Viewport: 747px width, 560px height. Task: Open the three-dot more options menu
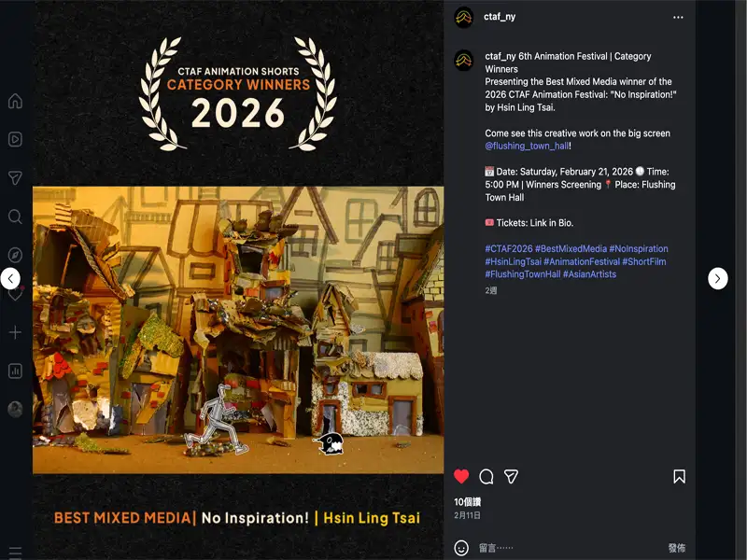click(x=678, y=17)
